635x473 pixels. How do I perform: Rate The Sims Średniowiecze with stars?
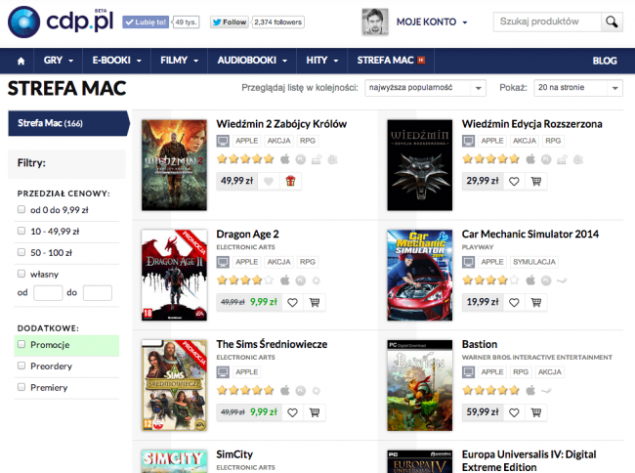(x=245, y=390)
